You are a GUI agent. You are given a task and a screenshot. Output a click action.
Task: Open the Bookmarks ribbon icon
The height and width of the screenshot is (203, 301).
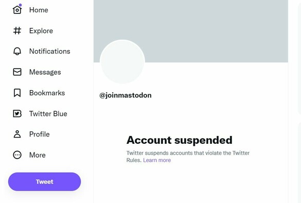tap(17, 93)
